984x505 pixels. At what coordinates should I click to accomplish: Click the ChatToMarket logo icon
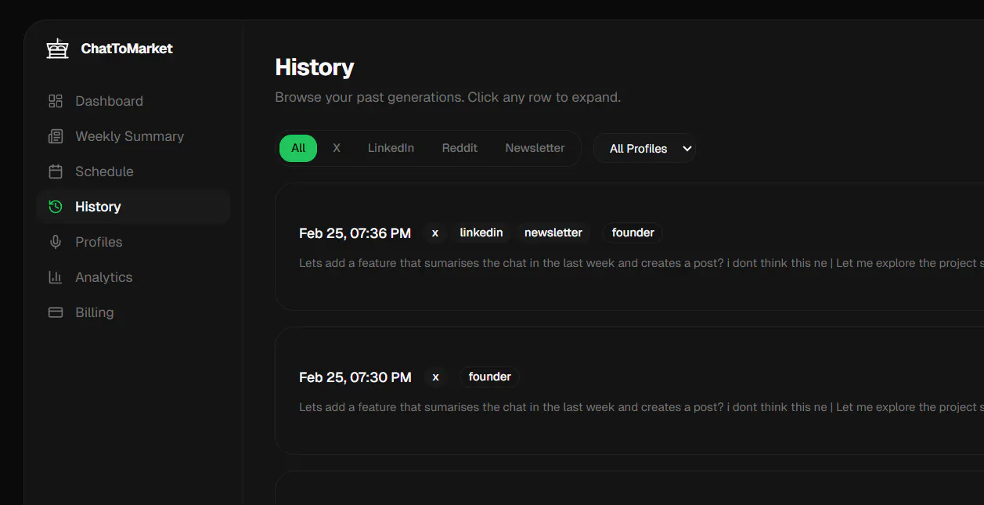click(57, 49)
